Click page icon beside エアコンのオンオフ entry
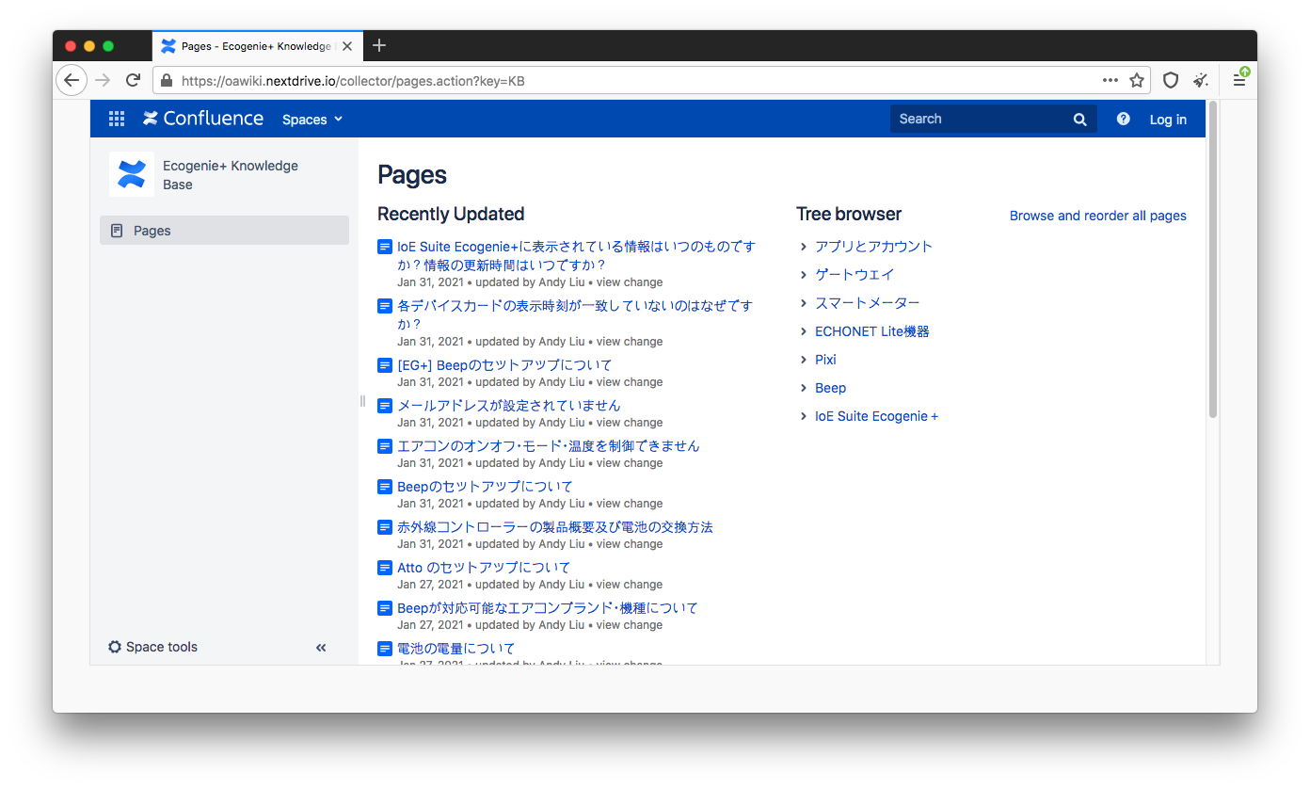The height and width of the screenshot is (788, 1310). coord(385,446)
